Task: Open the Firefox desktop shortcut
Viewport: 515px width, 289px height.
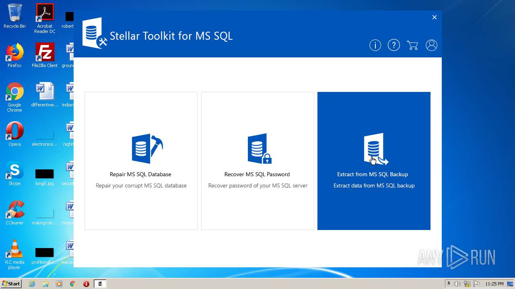Action: click(14, 55)
